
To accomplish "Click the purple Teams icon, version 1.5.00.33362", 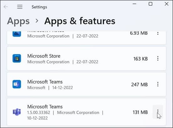I will click(17, 112).
